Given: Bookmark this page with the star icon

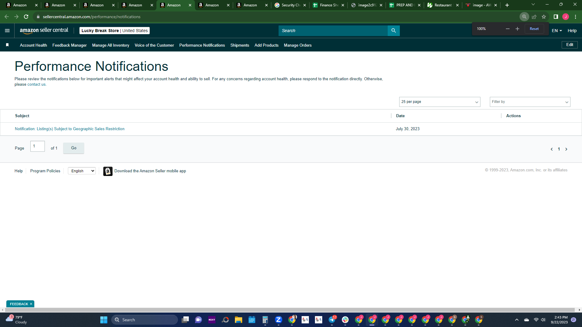Looking at the screenshot, I should click(544, 17).
